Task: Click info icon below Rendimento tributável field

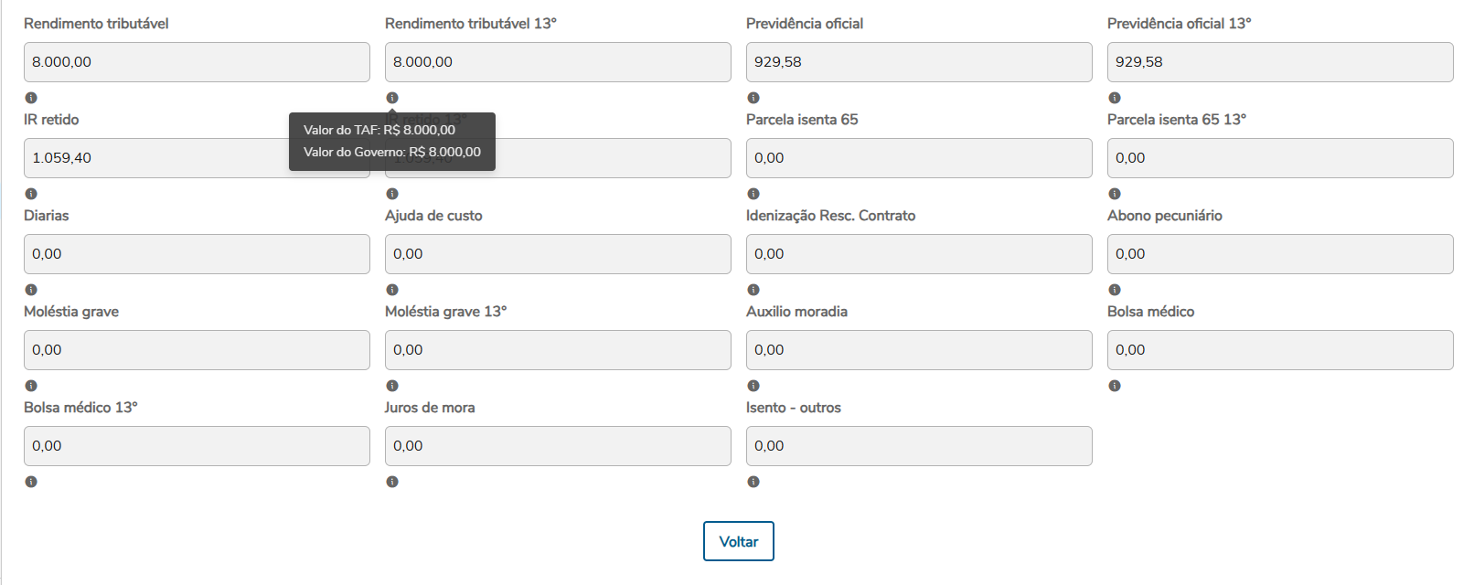Action: (x=31, y=98)
